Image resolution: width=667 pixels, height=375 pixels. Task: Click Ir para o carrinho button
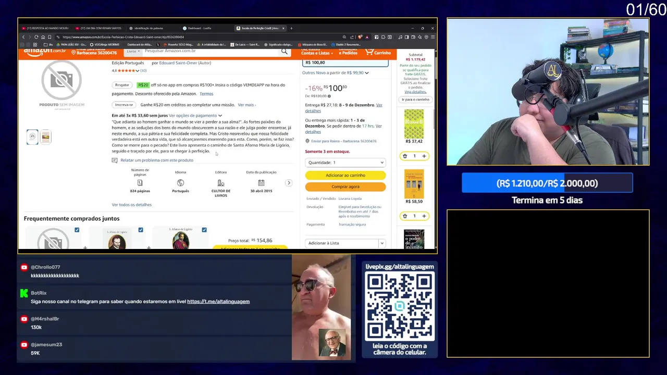pyautogui.click(x=415, y=99)
